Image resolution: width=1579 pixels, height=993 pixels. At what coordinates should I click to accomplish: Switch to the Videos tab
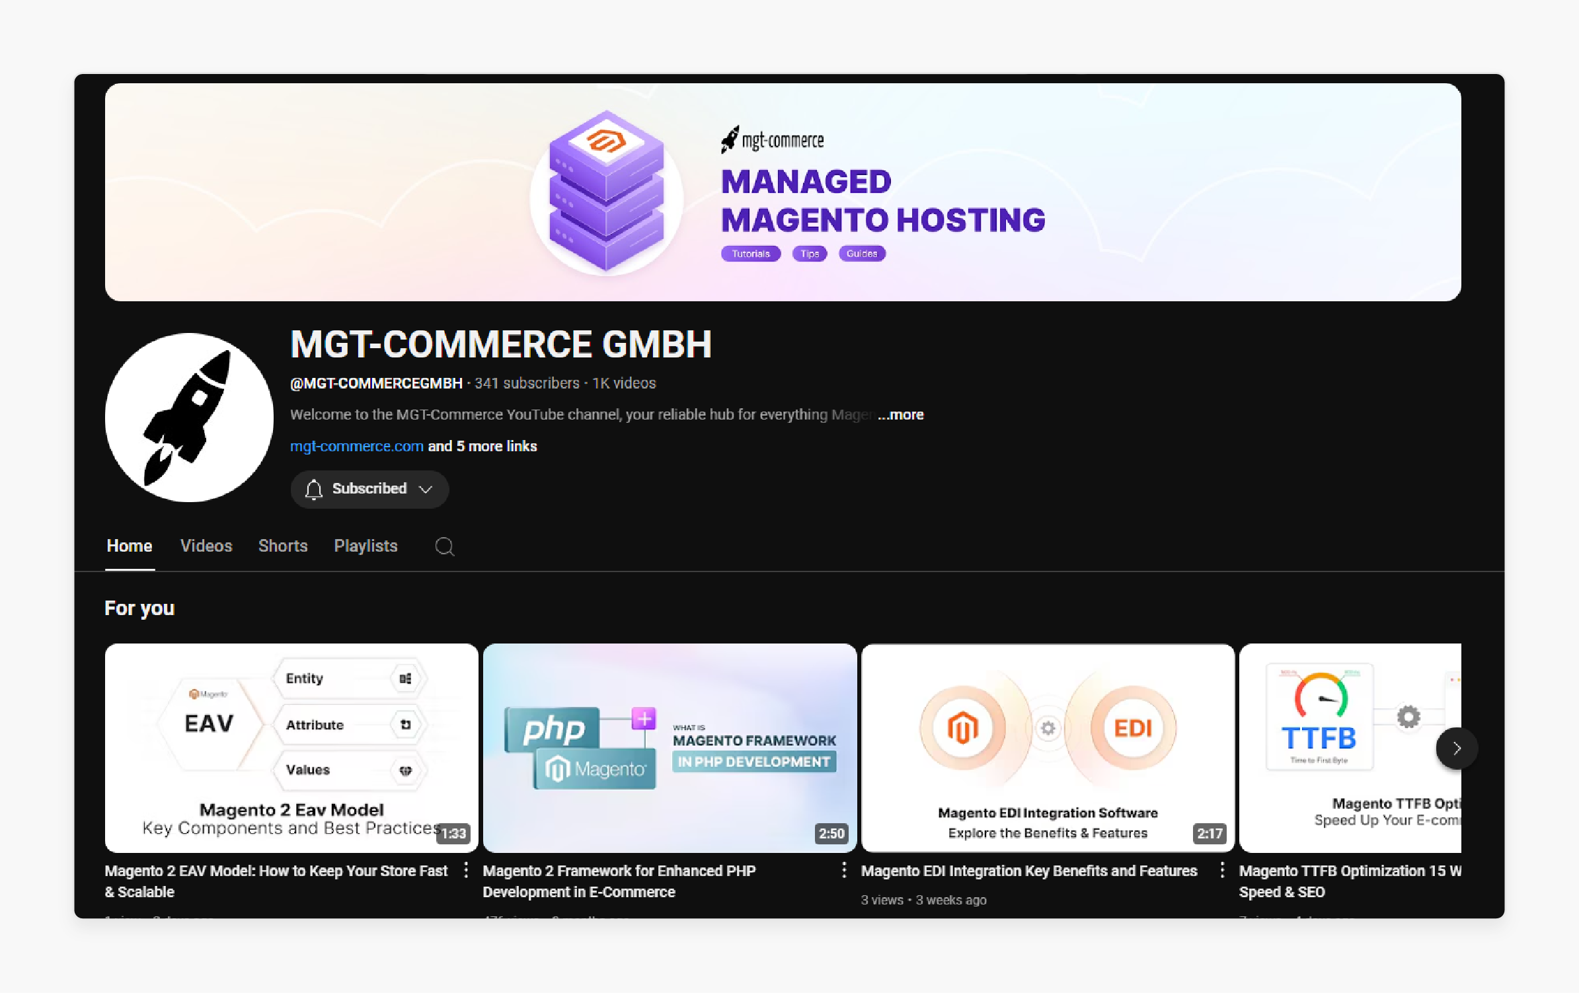tap(206, 546)
